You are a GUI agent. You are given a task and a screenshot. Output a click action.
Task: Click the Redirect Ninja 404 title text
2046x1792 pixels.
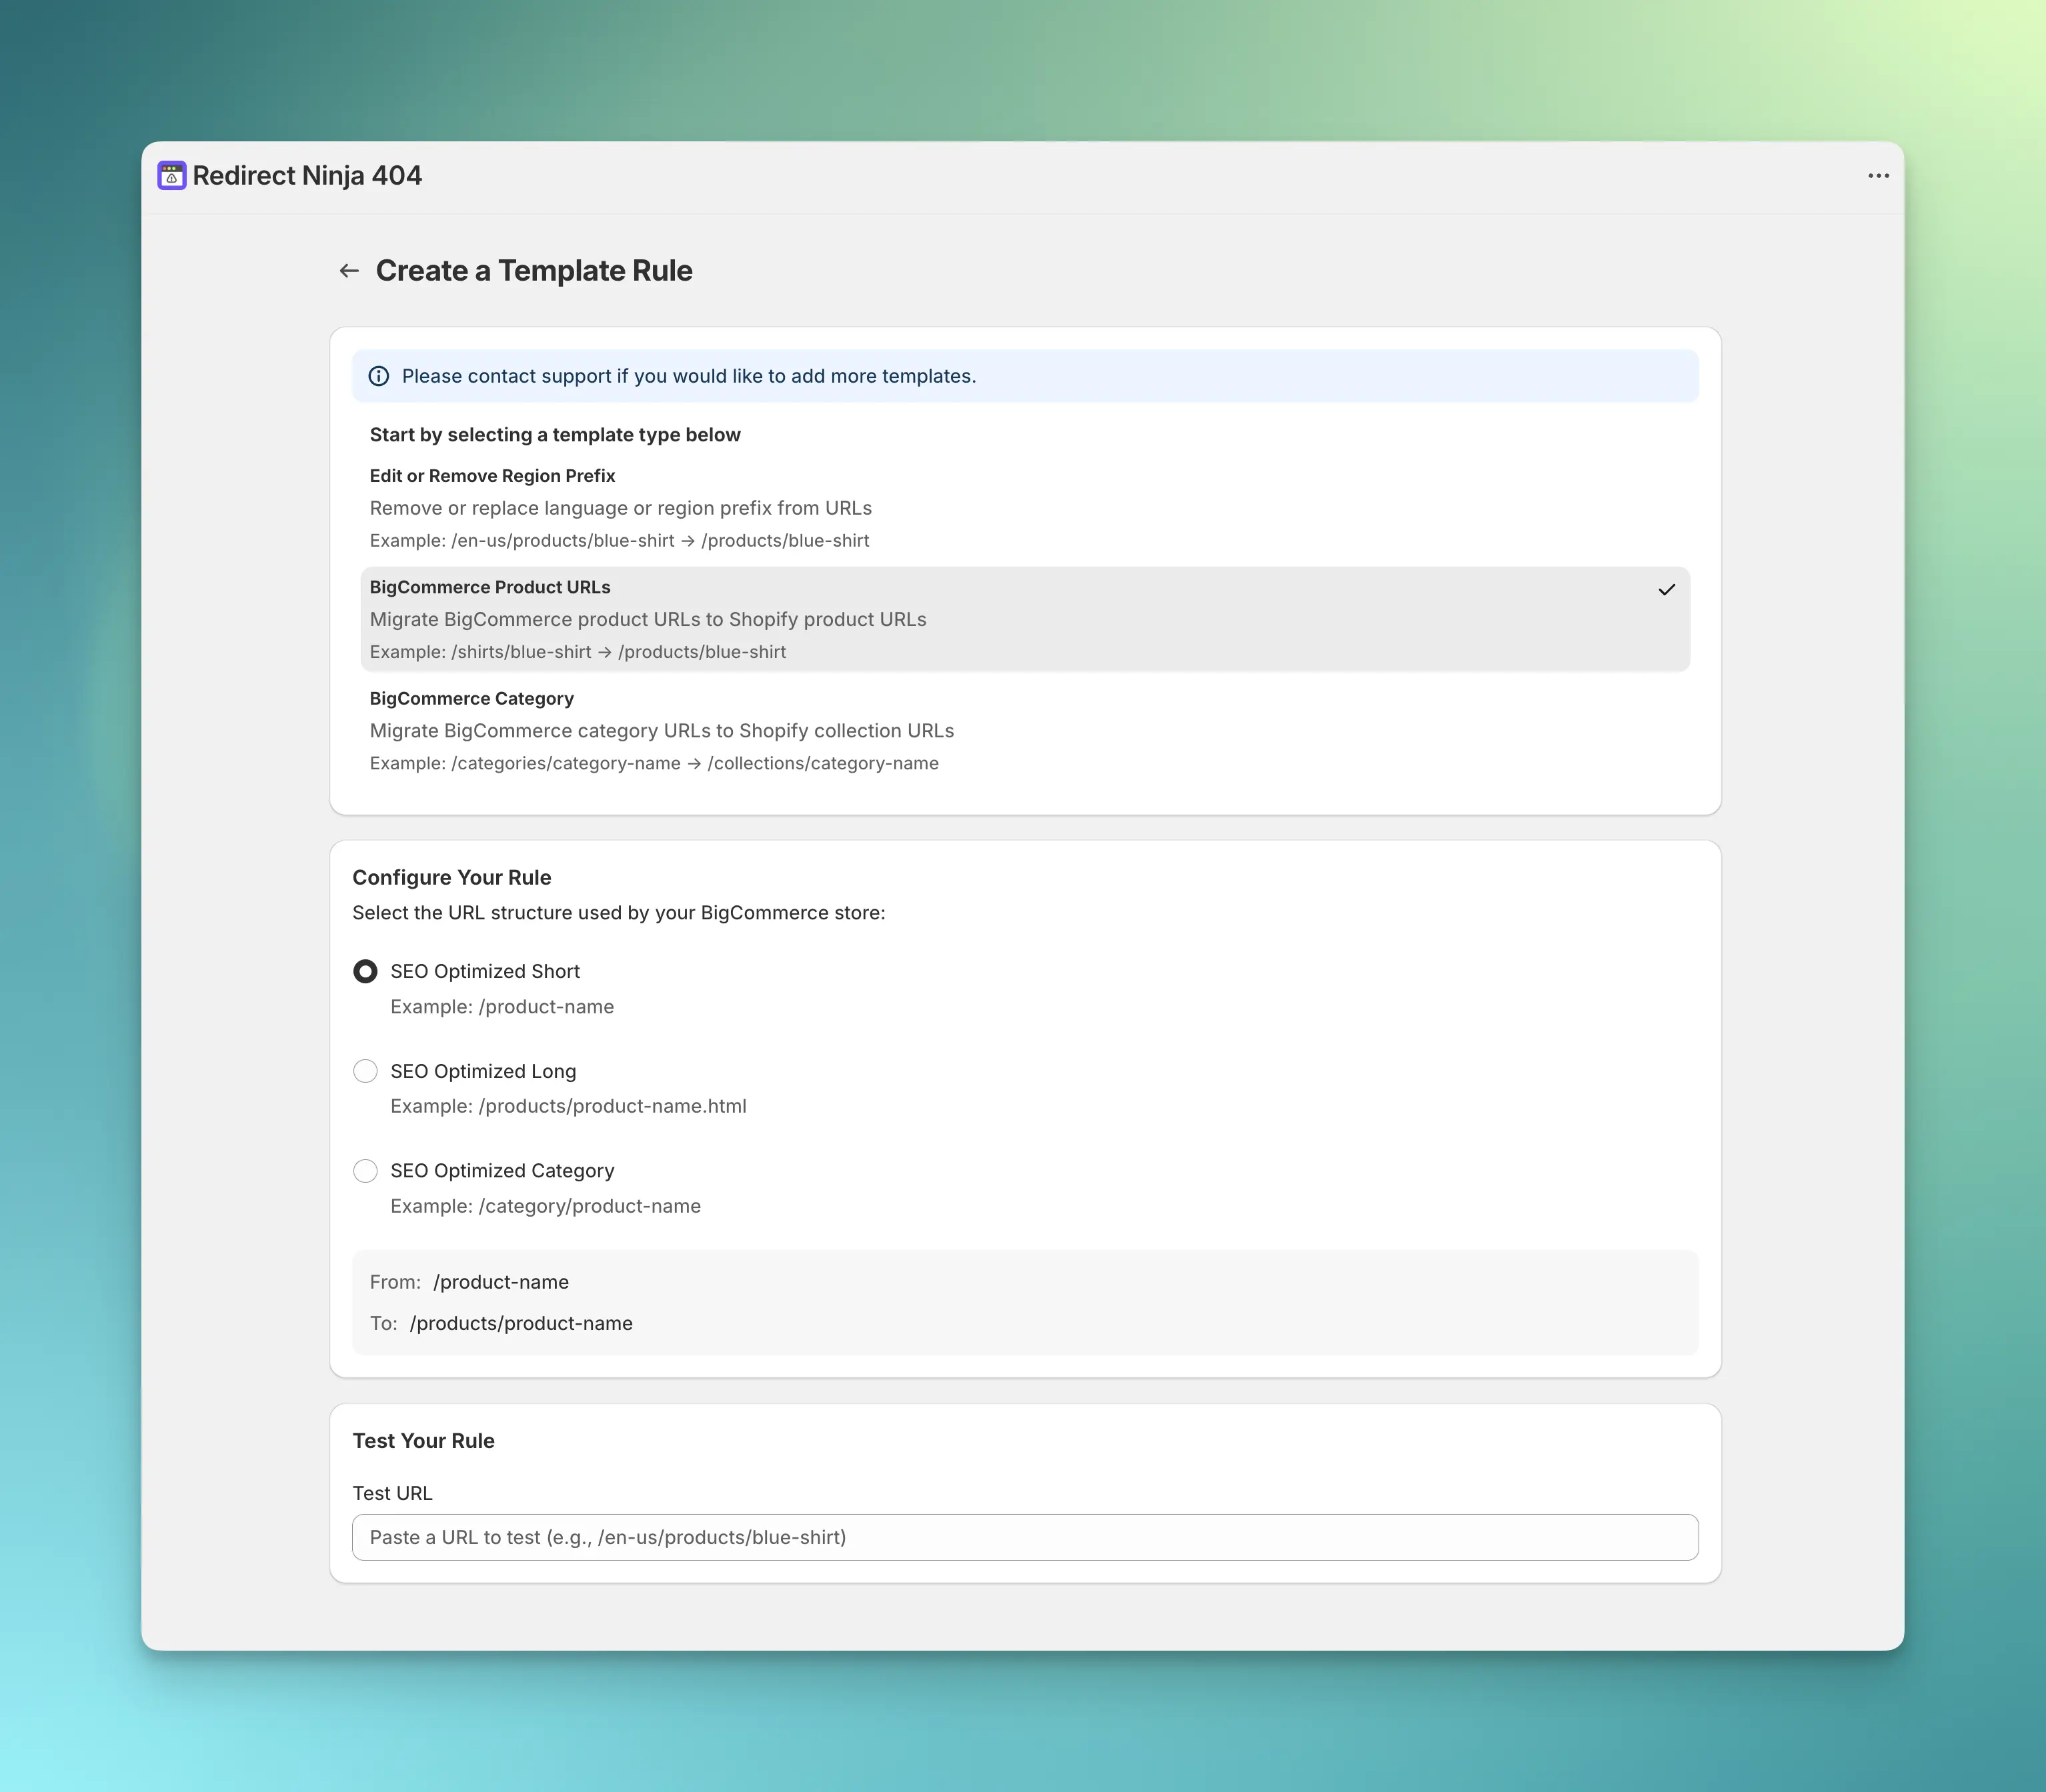pyautogui.click(x=307, y=176)
